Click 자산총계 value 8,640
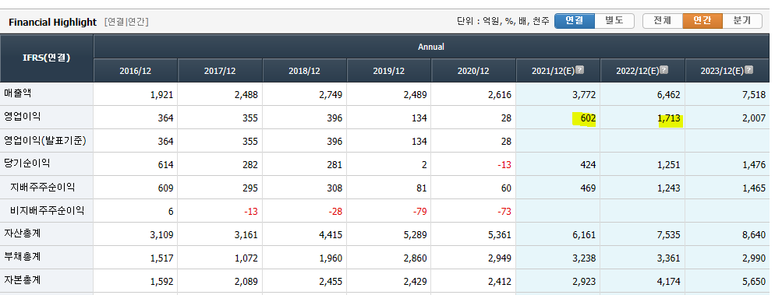The height and width of the screenshot is (295, 775). [x=754, y=235]
